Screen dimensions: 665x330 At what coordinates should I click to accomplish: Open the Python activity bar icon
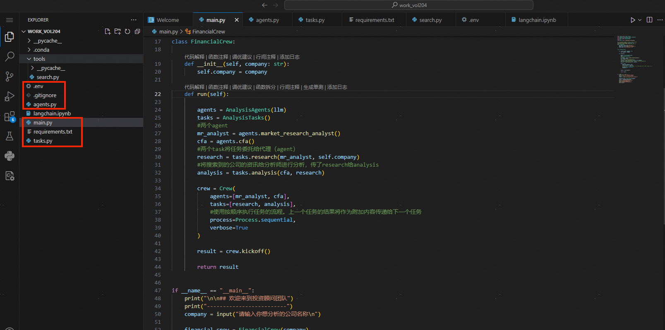(x=10, y=156)
